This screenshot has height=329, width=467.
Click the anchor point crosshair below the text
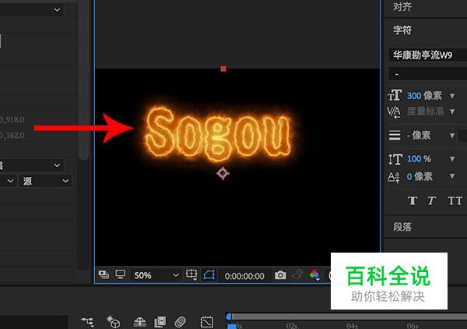point(223,173)
